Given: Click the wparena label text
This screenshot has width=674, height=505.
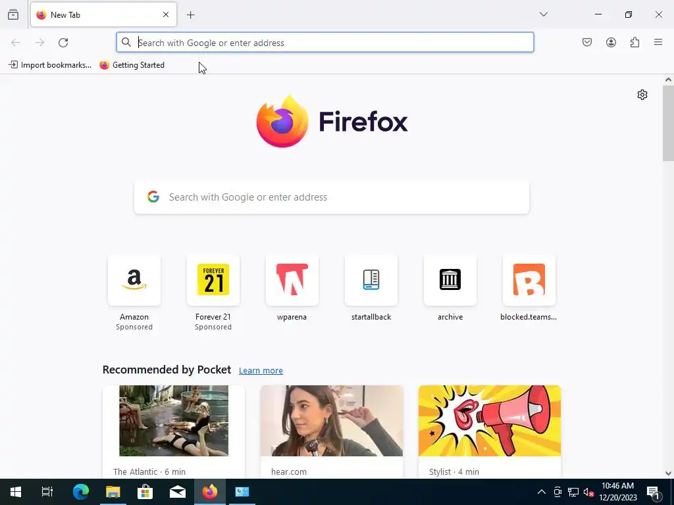Looking at the screenshot, I should [x=292, y=317].
